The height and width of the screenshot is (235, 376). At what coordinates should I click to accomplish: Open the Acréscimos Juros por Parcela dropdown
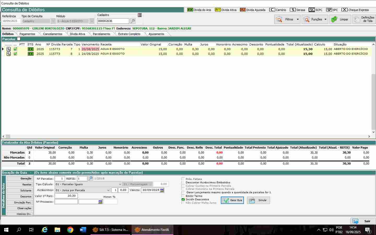click(108, 190)
